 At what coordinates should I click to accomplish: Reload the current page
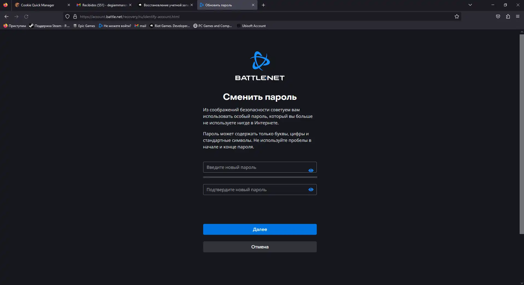26,17
